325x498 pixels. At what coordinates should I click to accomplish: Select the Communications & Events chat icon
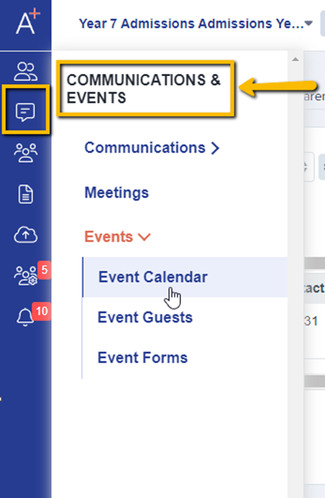tap(25, 112)
